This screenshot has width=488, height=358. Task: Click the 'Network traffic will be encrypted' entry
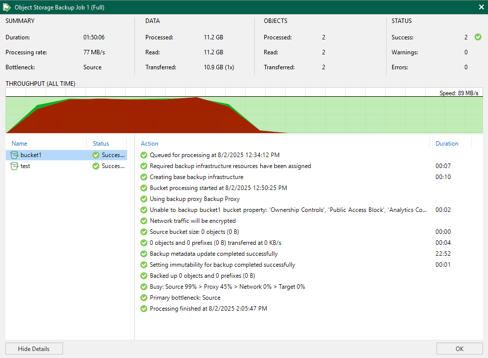[x=193, y=221]
